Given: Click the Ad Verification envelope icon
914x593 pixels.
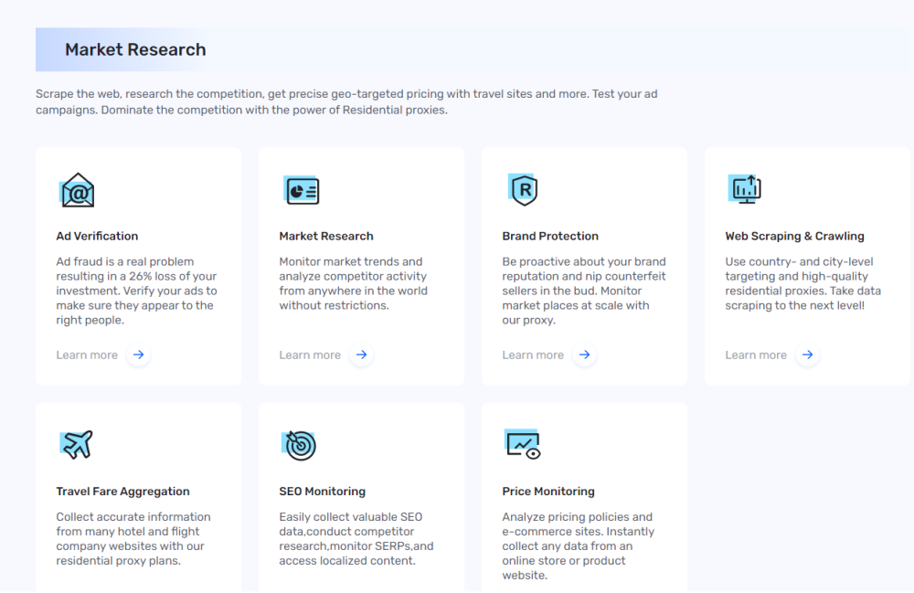Looking at the screenshot, I should (78, 191).
